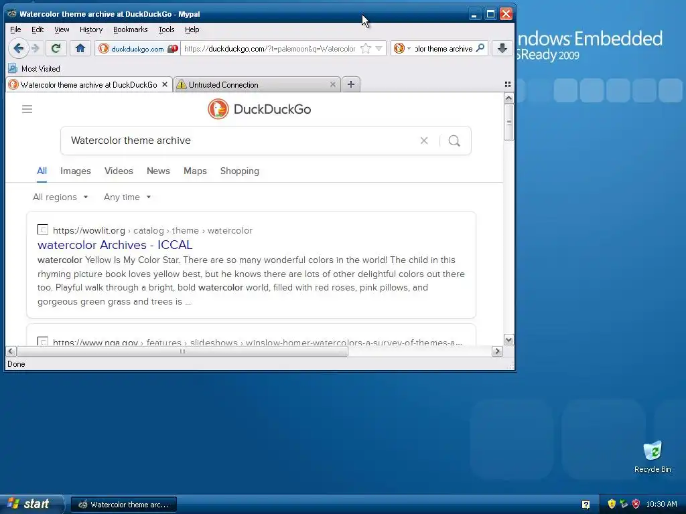Click the 10:30 AM clock

[x=661, y=504]
